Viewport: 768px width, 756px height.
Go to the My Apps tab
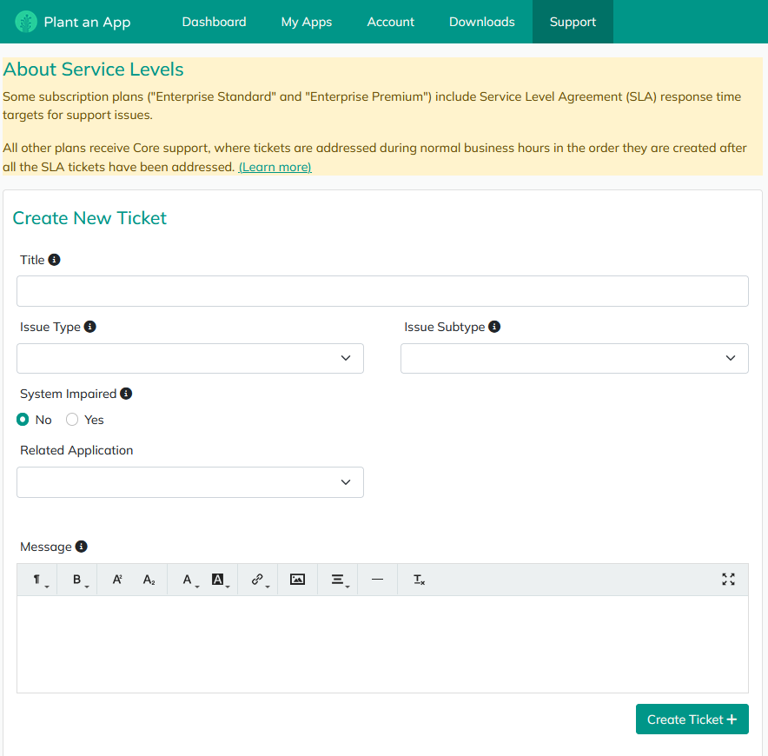pyautogui.click(x=306, y=22)
